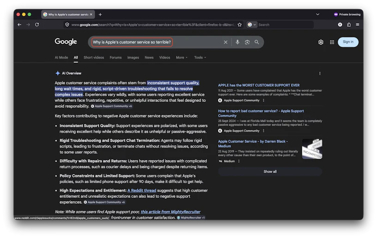The width and height of the screenshot is (377, 238).
Task: Switch to the AI Mode tab
Action: pos(61,58)
